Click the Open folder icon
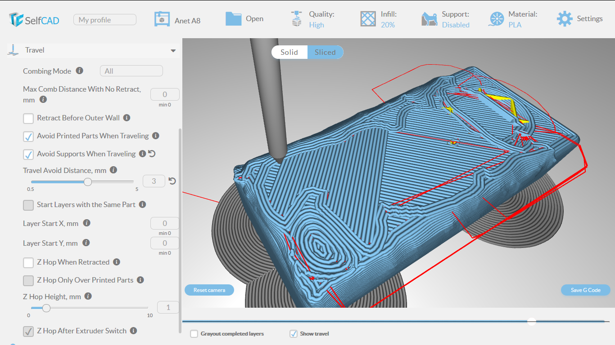615x345 pixels. click(x=233, y=18)
